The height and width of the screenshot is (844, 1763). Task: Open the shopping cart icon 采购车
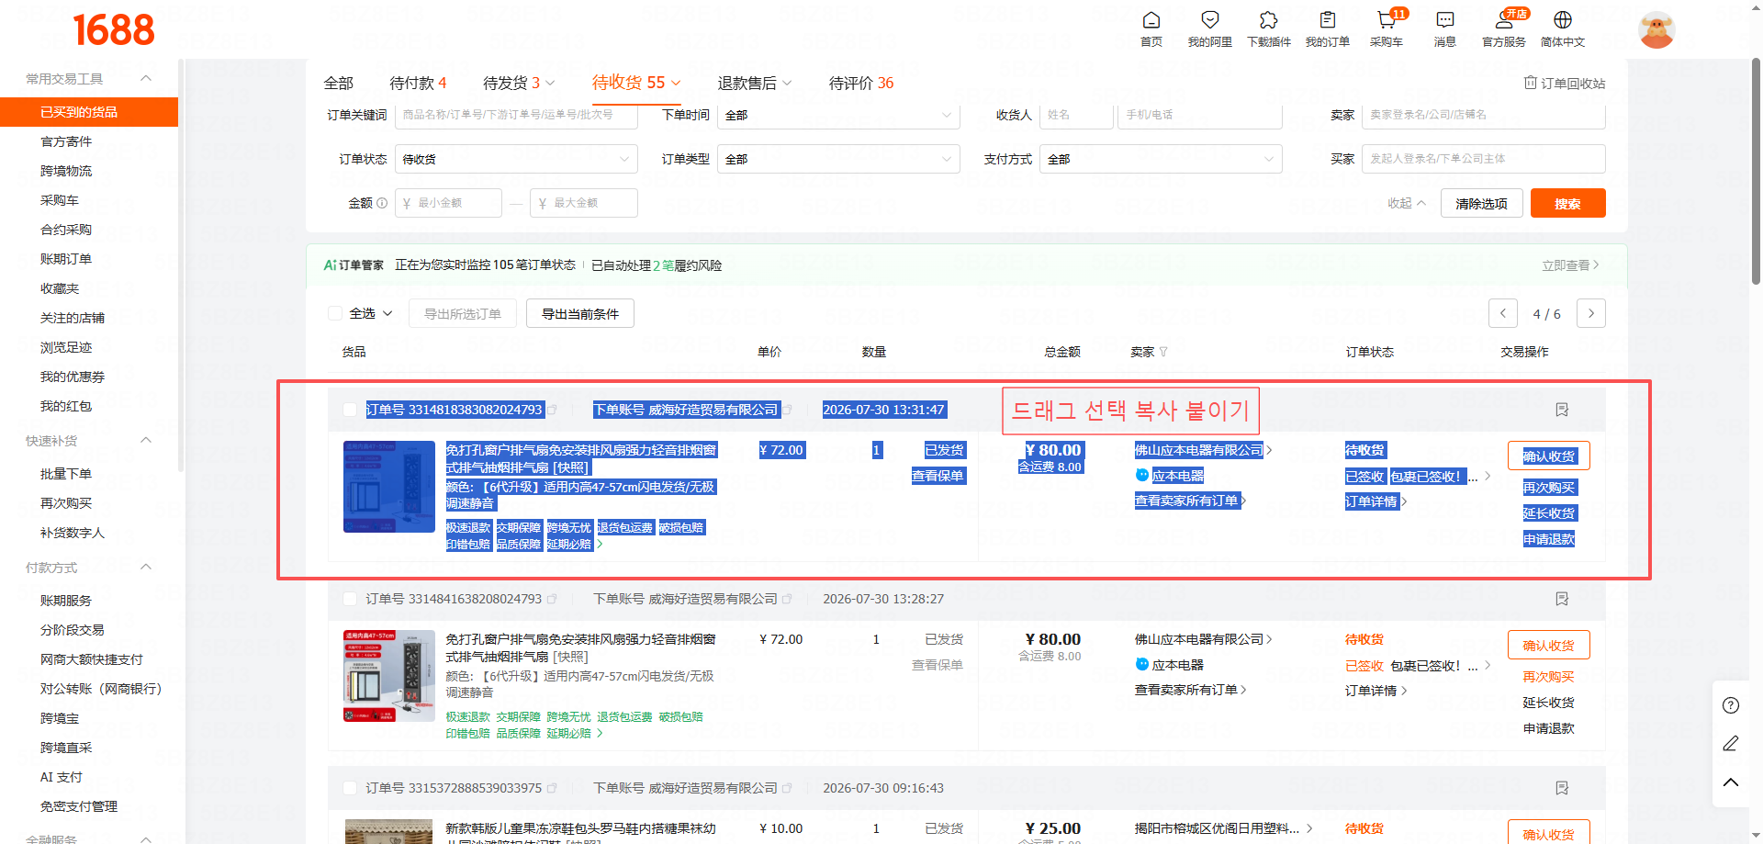1387,20
